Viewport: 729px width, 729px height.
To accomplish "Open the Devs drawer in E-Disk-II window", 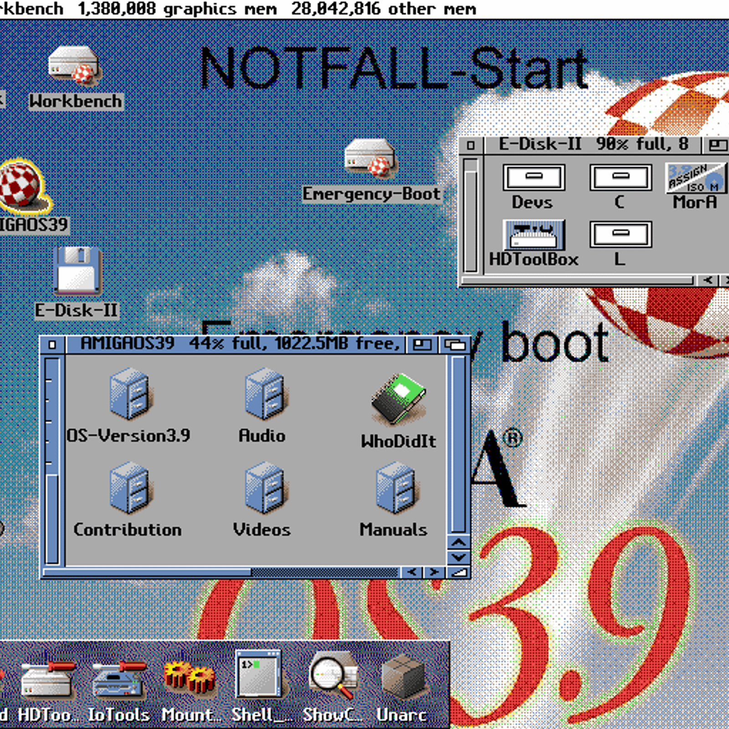I will (534, 178).
